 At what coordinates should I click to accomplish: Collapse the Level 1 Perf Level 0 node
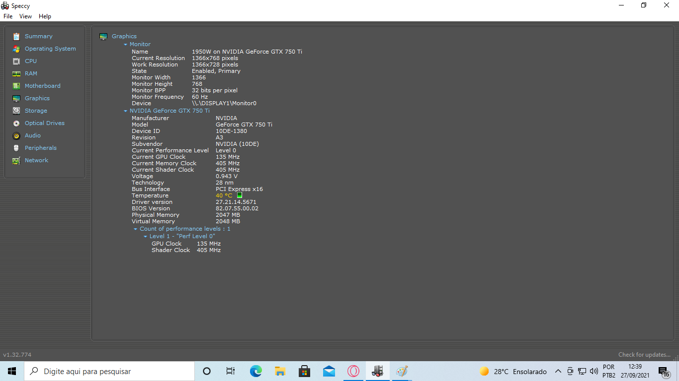146,237
